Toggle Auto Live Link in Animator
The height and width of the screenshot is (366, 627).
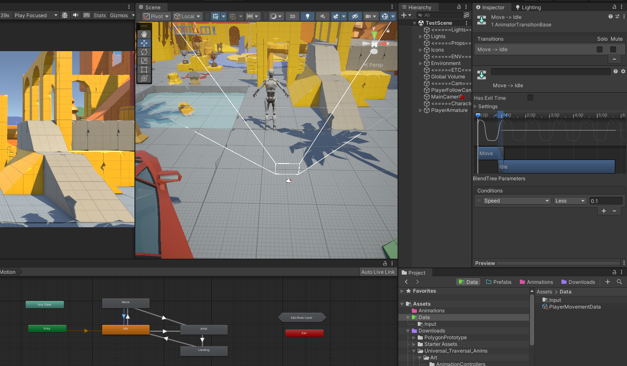coord(378,272)
